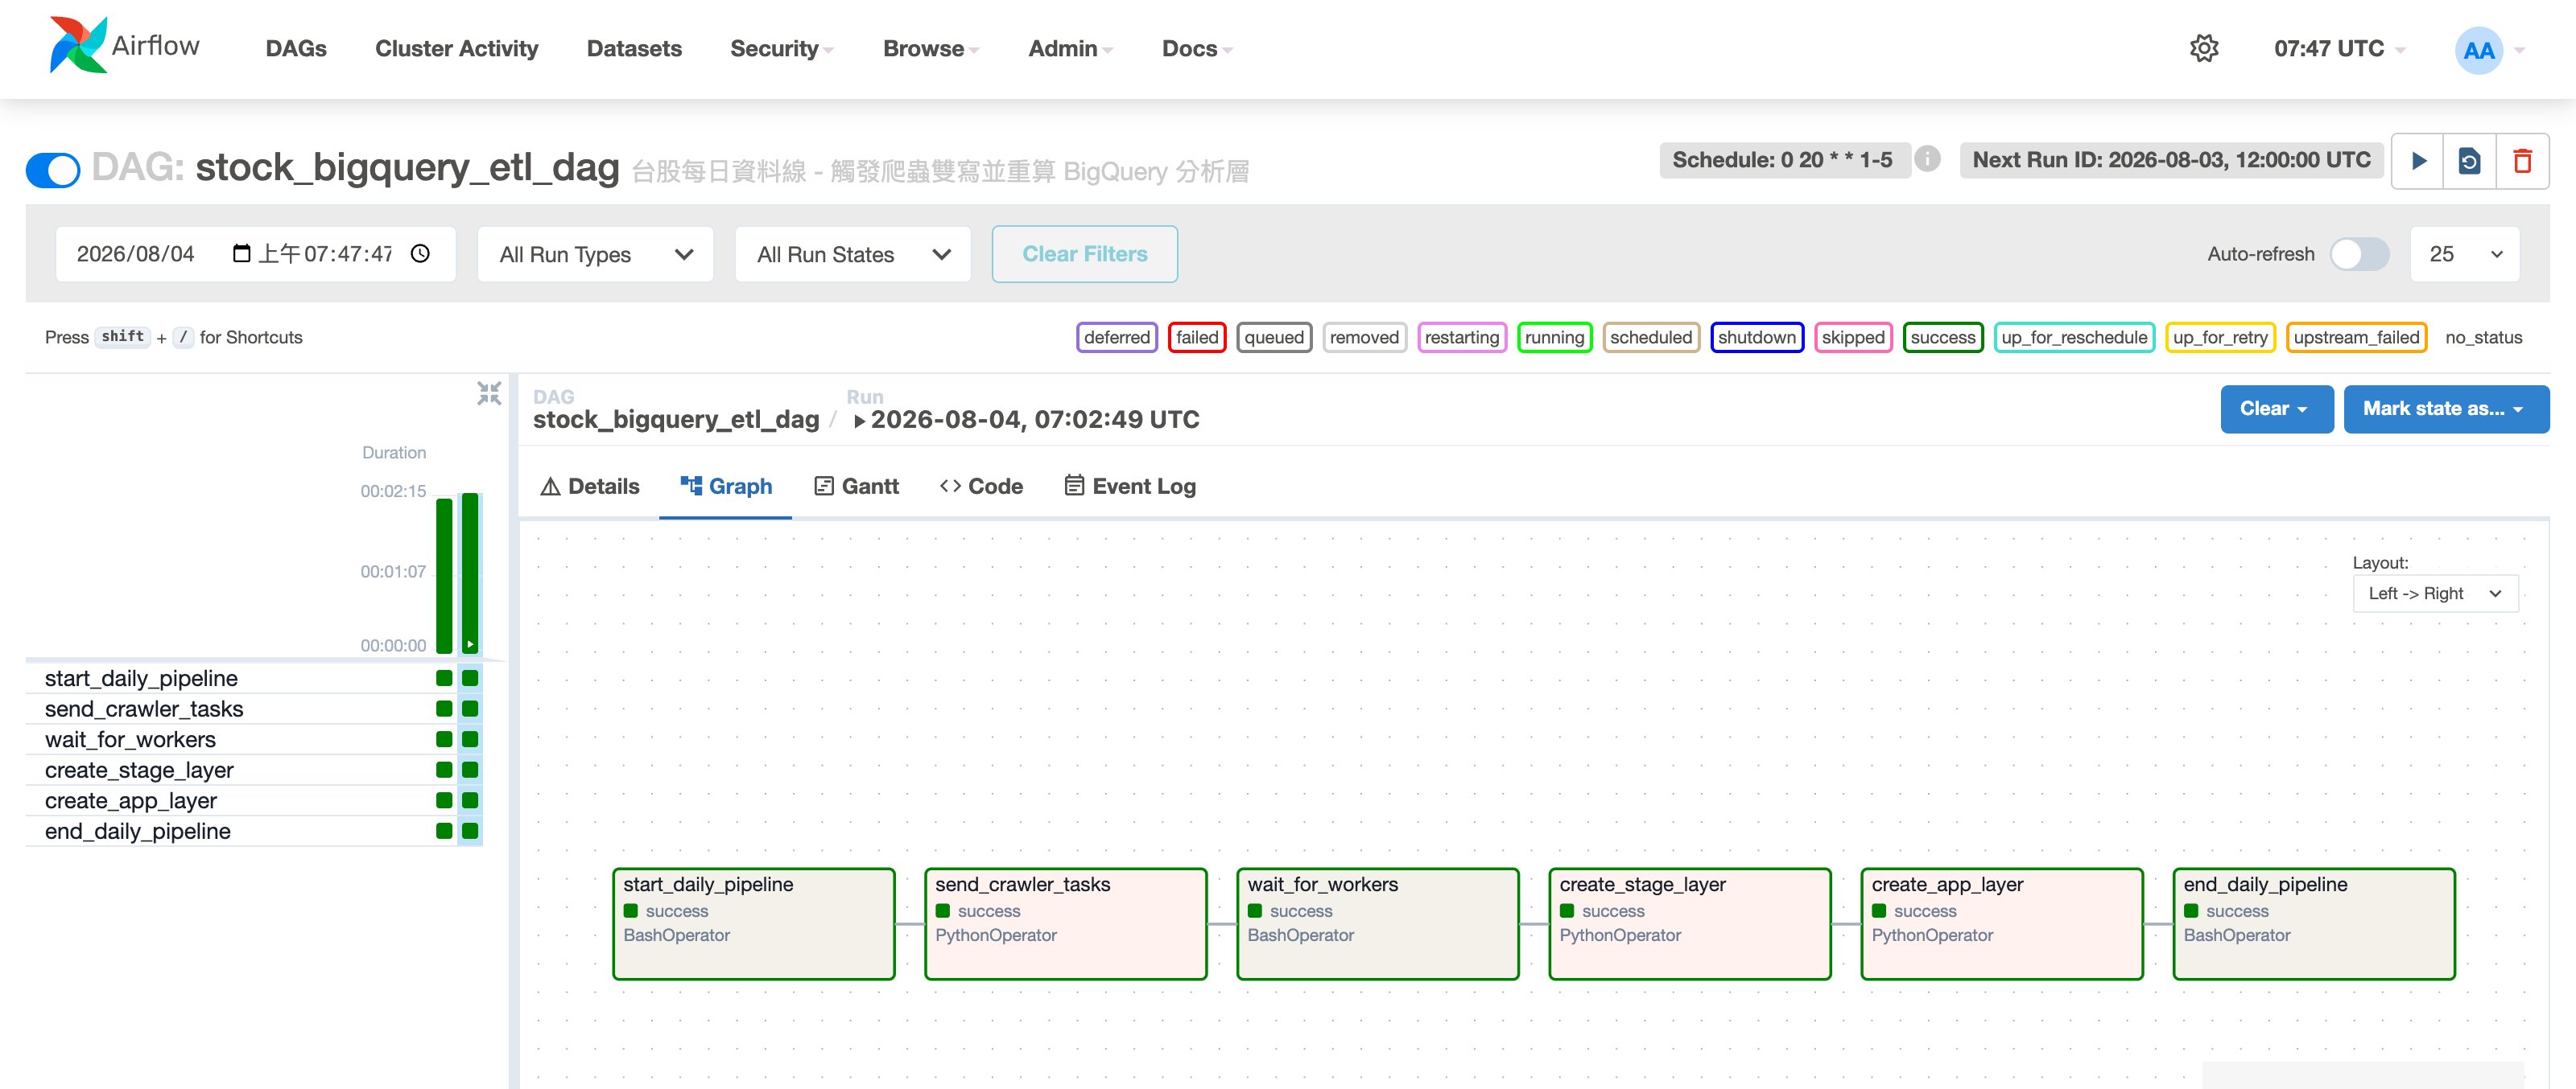Image resolution: width=2576 pixels, height=1089 pixels.
Task: Select wait_for_workers status square in latest run
Action: tap(470, 739)
